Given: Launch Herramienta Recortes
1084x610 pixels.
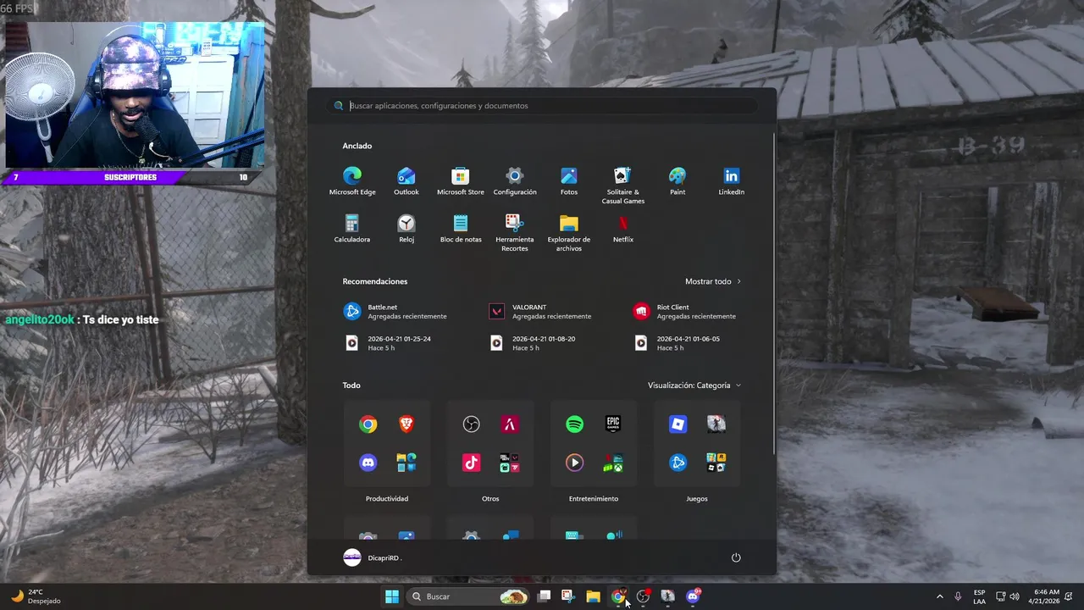Looking at the screenshot, I should click(515, 233).
